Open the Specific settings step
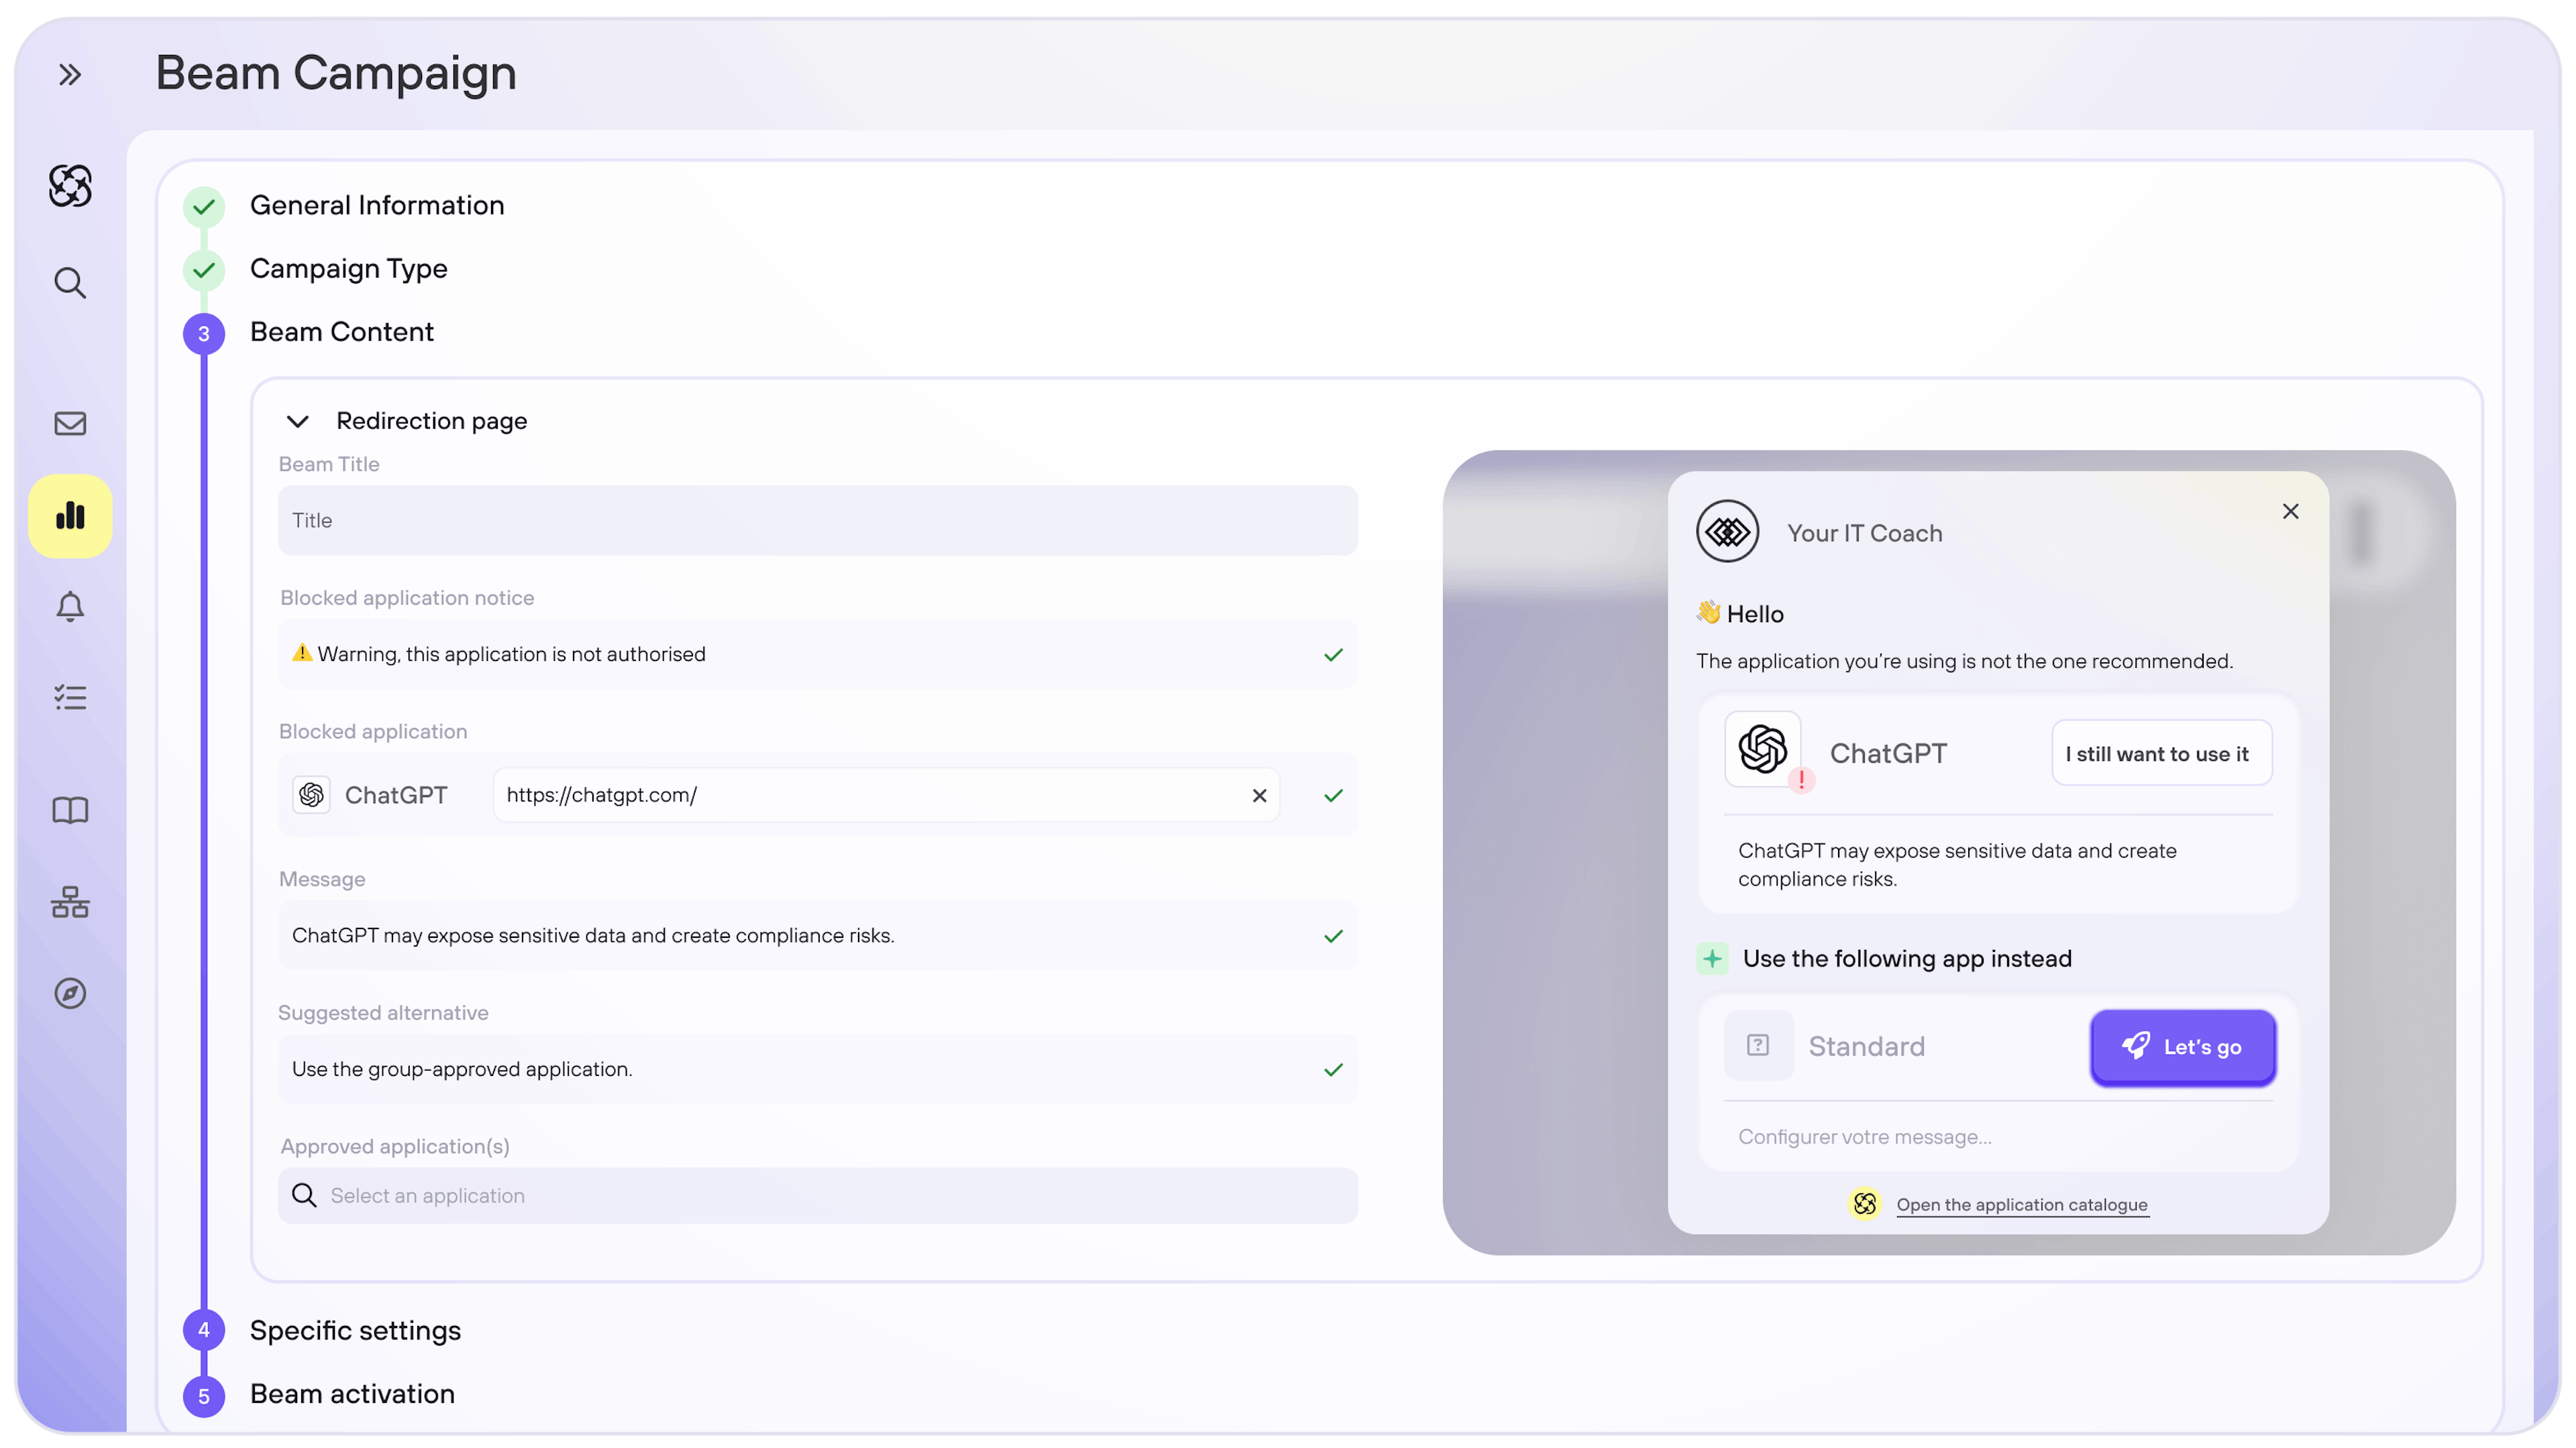Image resolution: width=2576 pixels, height=1448 pixels. point(355,1331)
